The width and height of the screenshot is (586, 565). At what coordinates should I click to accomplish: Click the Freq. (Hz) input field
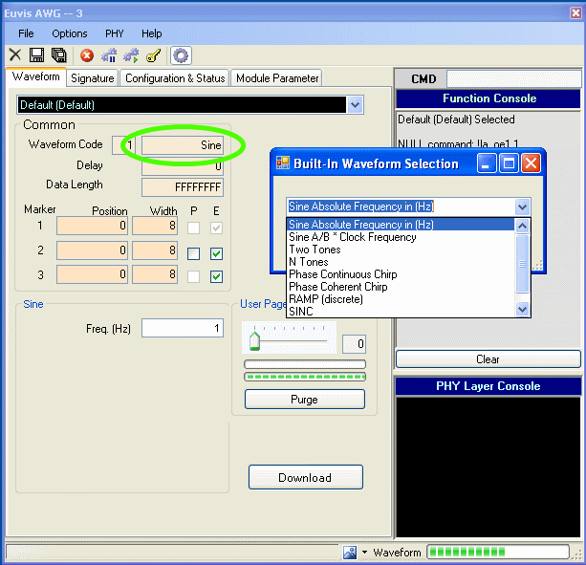[x=183, y=329]
